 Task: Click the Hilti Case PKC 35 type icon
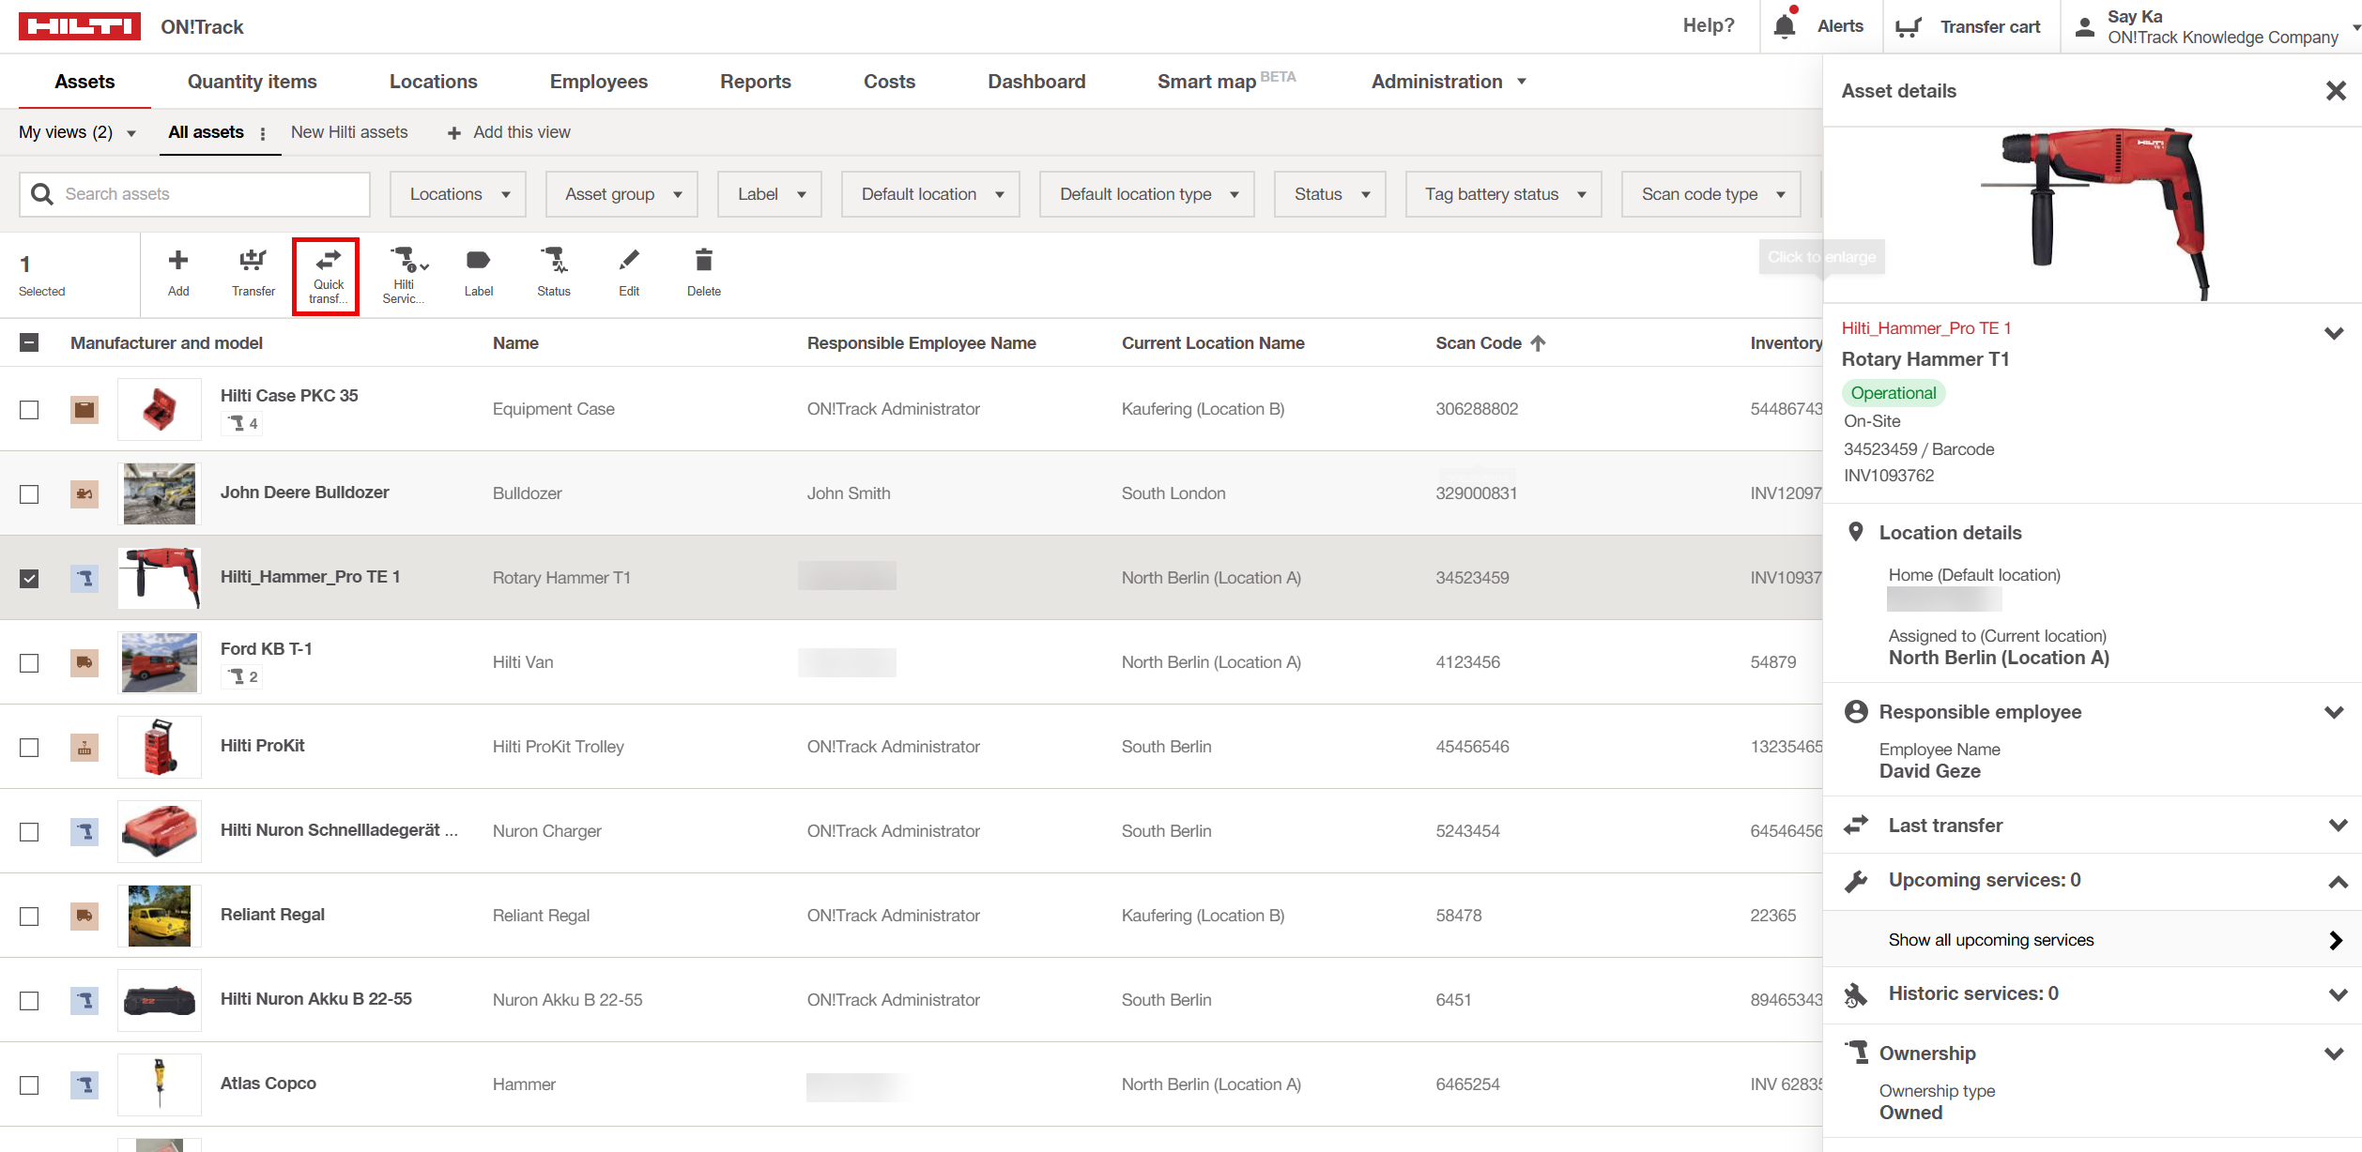84,409
